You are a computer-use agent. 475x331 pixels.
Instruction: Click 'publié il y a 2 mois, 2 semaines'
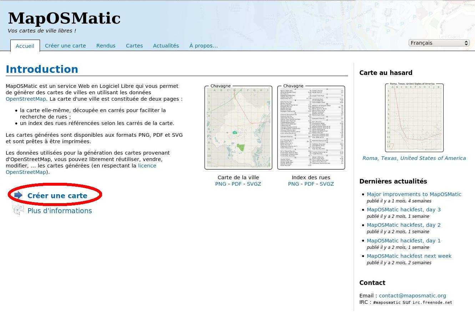tap(399, 263)
